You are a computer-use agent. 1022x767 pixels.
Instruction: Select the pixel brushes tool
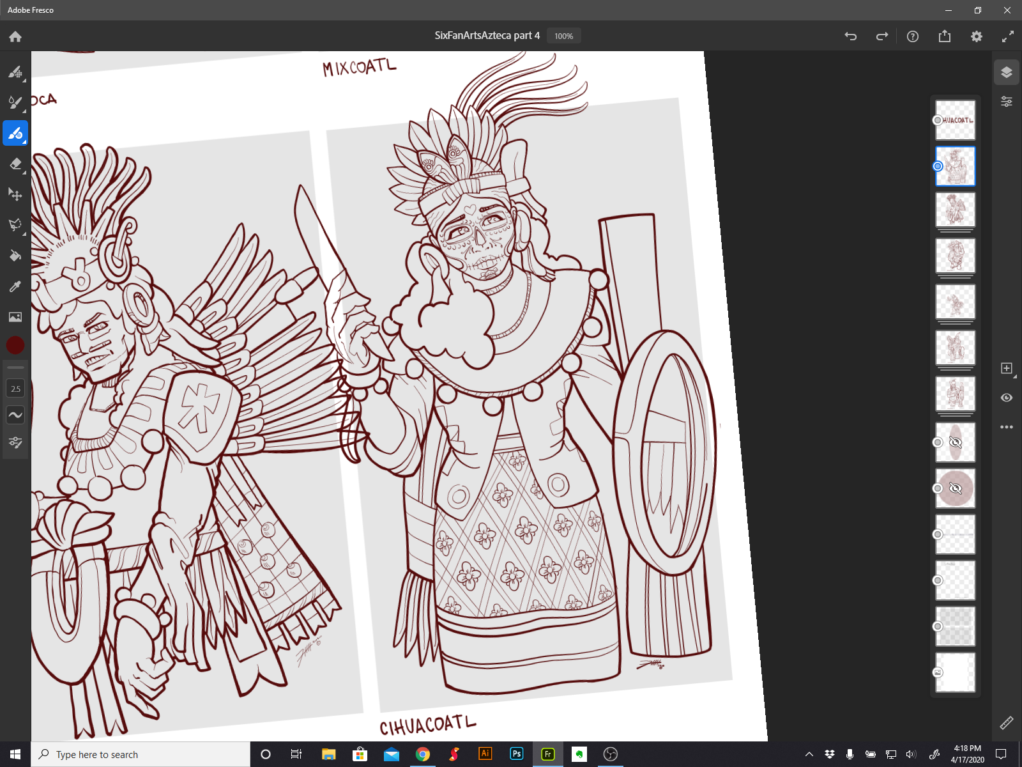[x=15, y=72]
